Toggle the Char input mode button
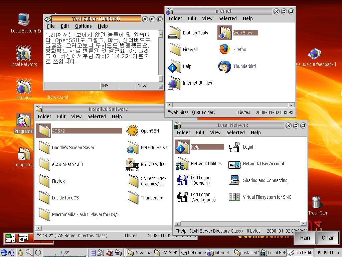 [x=327, y=238]
